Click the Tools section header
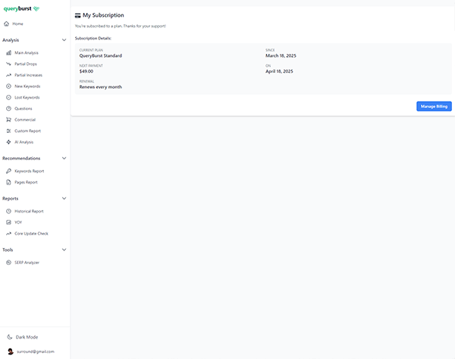 click(8, 250)
